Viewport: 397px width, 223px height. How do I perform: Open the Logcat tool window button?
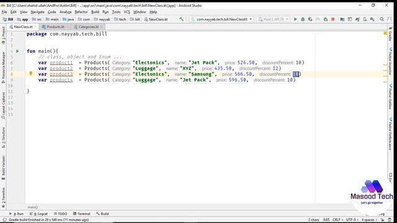38,214
